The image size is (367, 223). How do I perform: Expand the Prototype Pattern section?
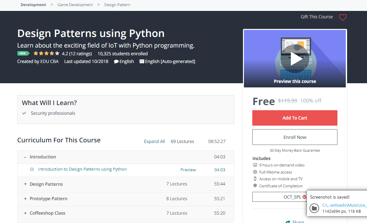pos(25,199)
